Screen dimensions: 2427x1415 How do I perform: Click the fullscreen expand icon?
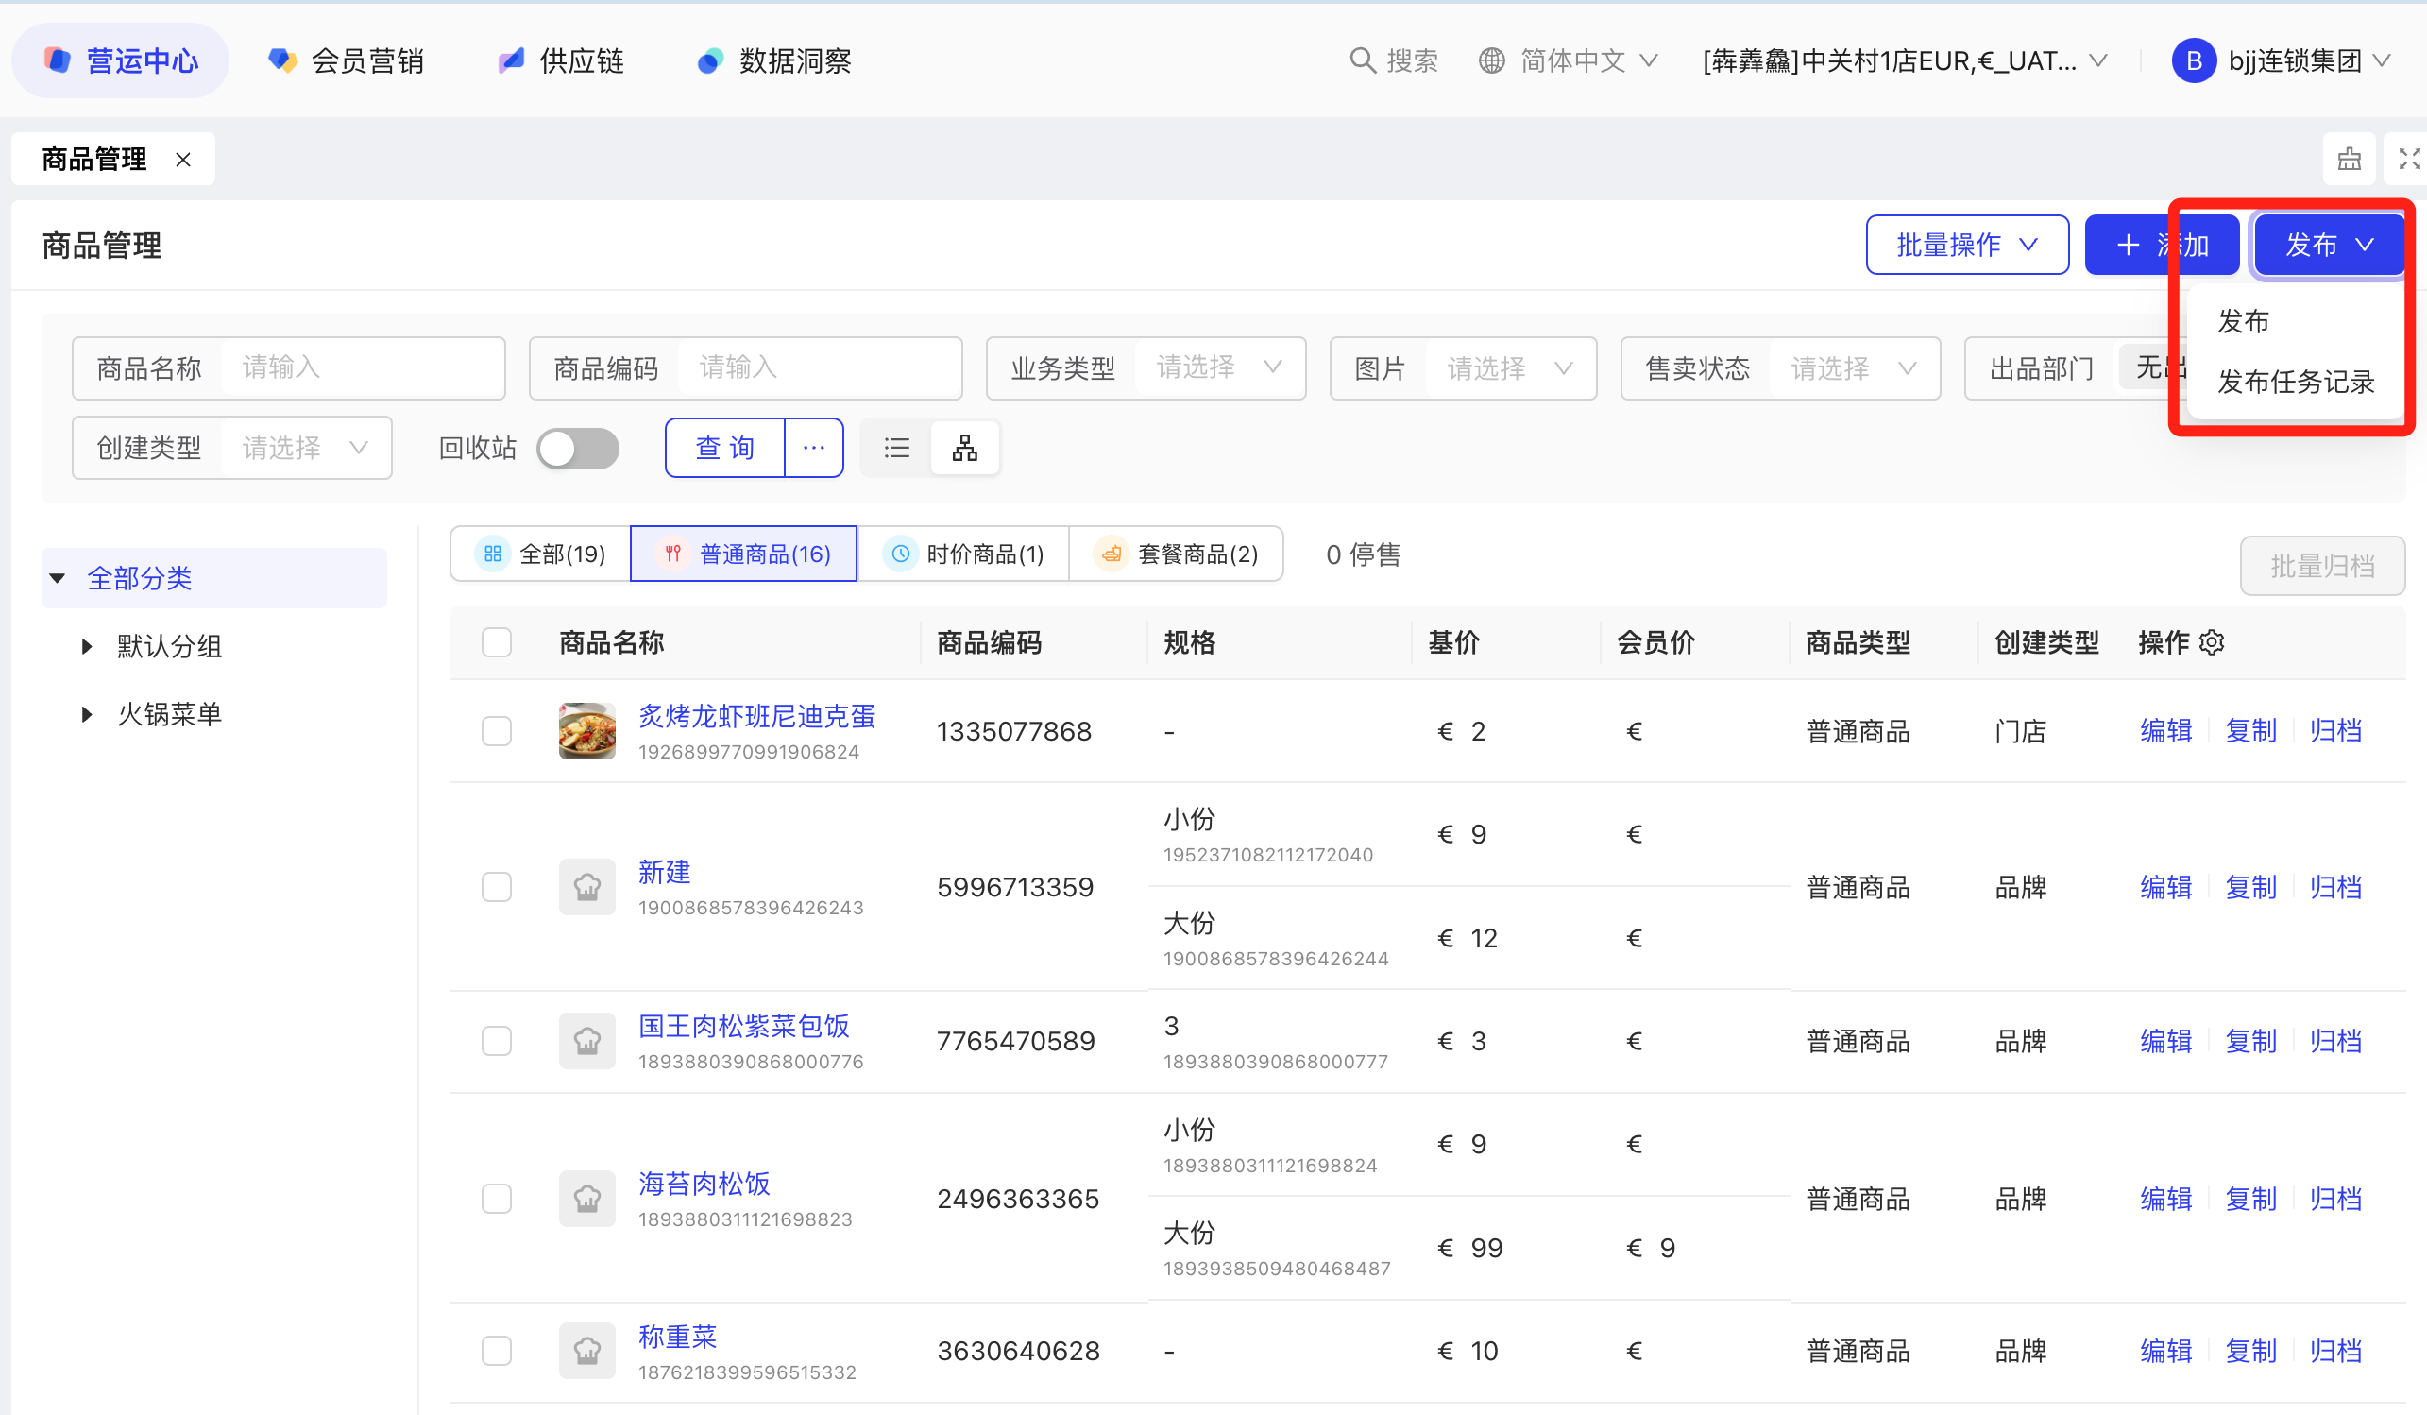pos(2408,159)
